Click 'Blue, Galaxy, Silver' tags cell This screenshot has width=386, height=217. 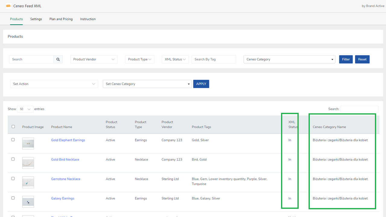pyautogui.click(x=206, y=198)
